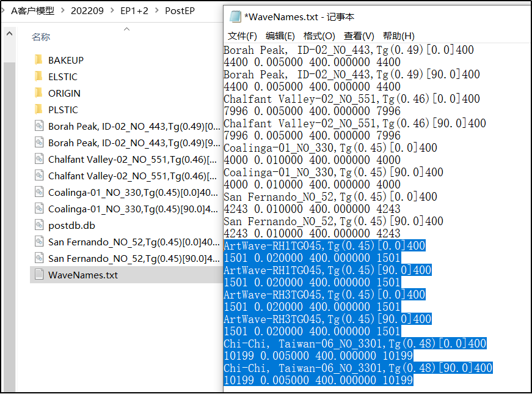The height and width of the screenshot is (394, 532).
Task: Click highlighted line Chi-Chi, Taiwan-06 [90.0]400
Action: point(358,368)
